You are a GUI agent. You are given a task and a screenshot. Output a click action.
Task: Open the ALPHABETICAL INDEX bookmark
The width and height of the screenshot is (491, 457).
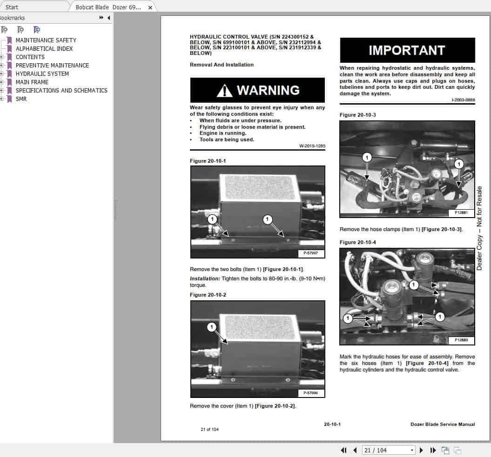point(44,48)
